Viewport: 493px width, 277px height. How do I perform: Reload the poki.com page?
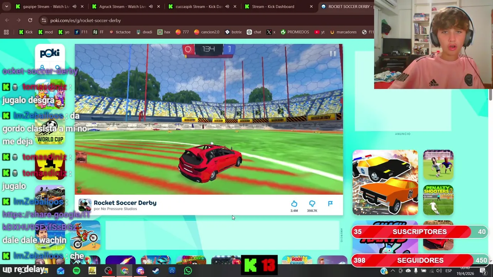click(30, 20)
